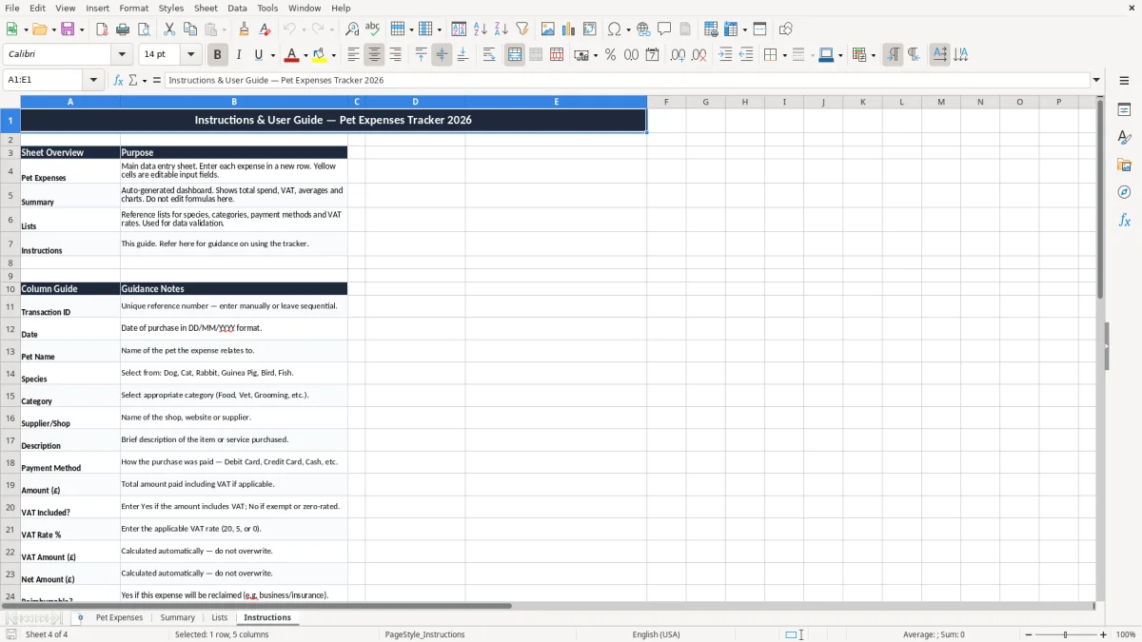Image resolution: width=1142 pixels, height=642 pixels.
Task: Click the Zoom out minus button
Action: point(1029,634)
